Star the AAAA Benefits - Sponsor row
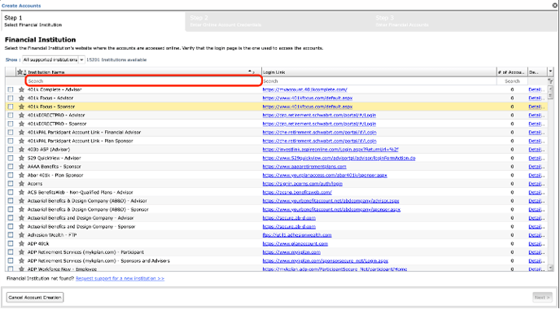This screenshot has height=309, width=560. coord(21,167)
